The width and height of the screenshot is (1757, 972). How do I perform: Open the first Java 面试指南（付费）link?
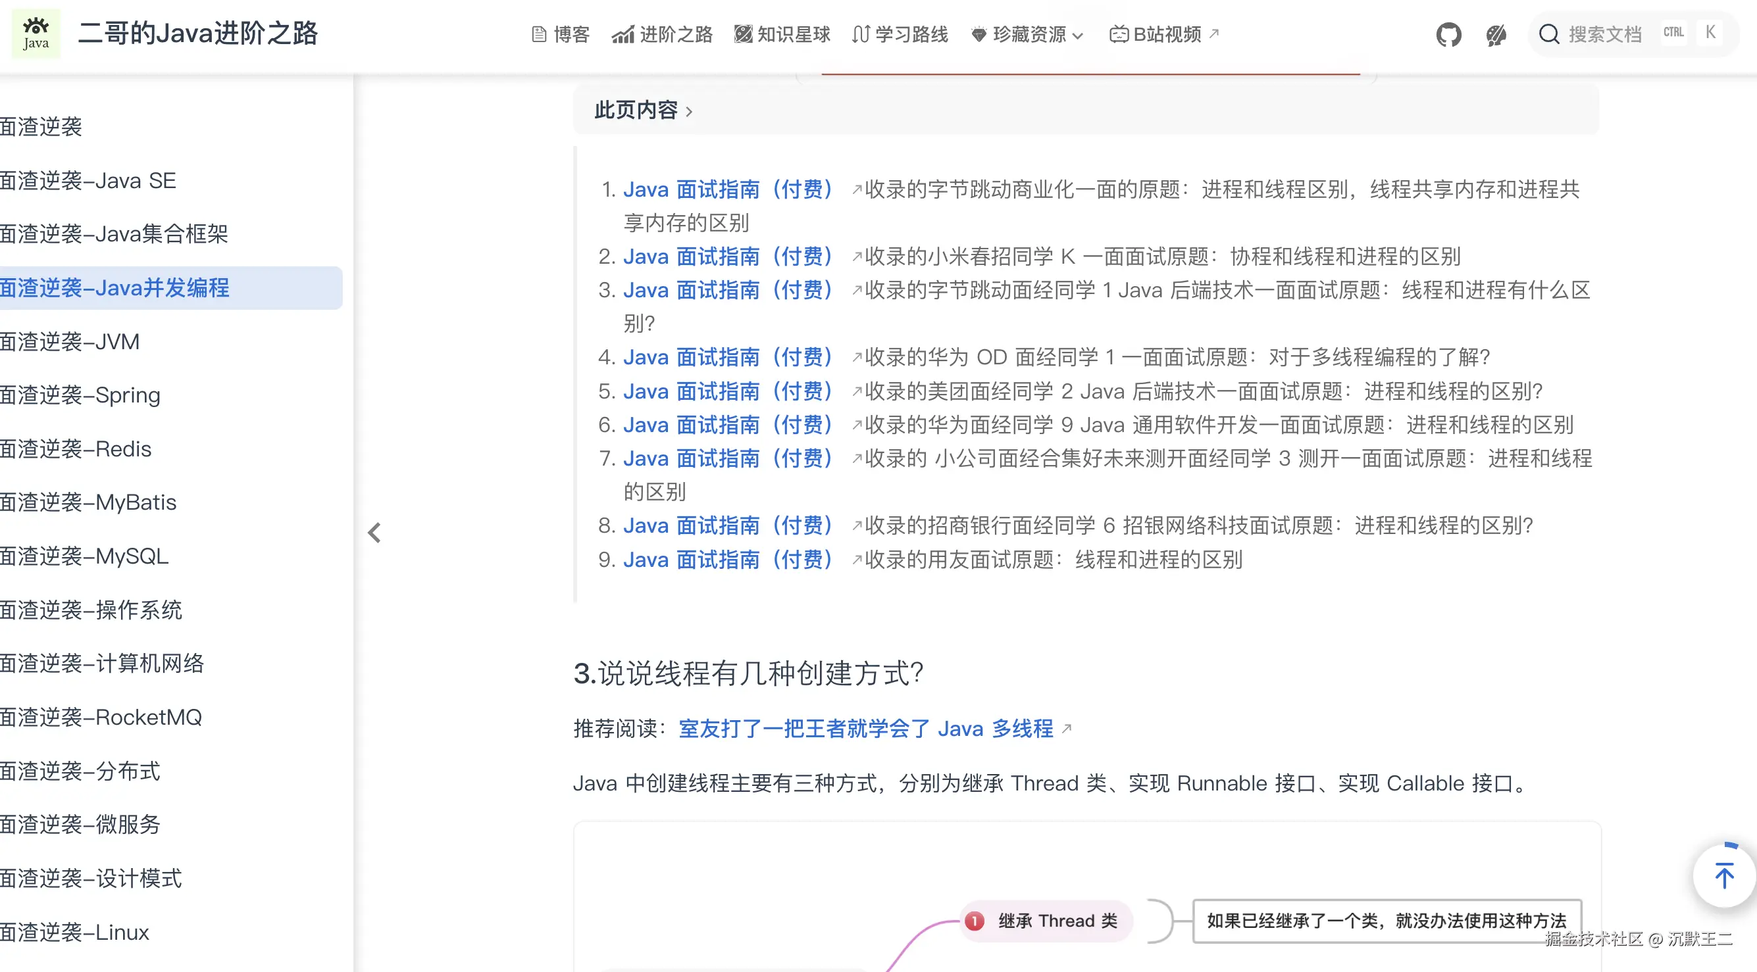coord(727,189)
